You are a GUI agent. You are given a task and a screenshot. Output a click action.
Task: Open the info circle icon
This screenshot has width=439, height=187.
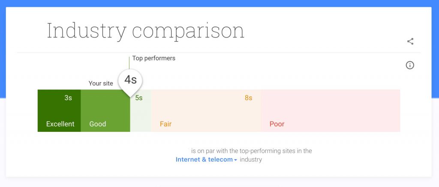(410, 65)
